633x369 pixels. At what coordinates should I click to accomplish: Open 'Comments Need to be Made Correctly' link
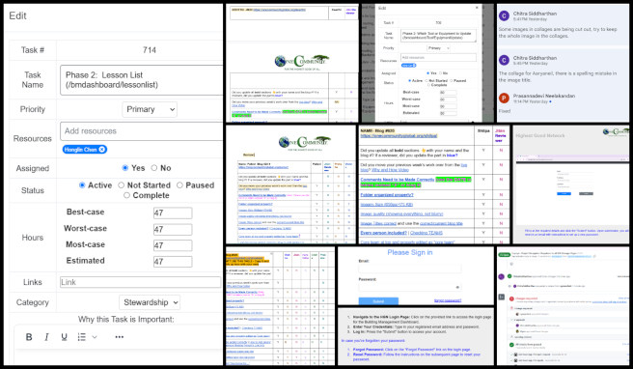click(x=398, y=179)
